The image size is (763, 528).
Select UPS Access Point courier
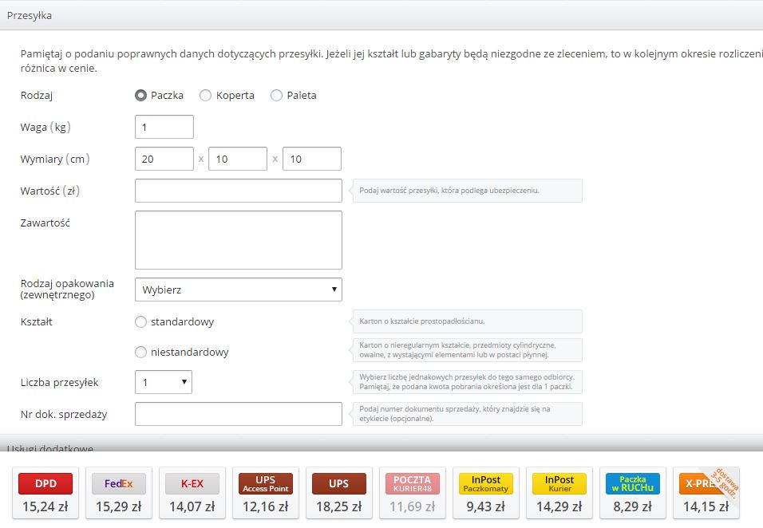pos(266,484)
